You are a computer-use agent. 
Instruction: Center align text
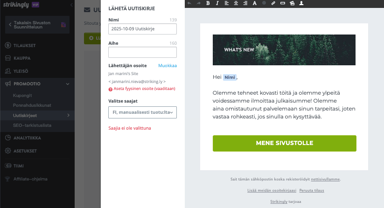point(236,3)
